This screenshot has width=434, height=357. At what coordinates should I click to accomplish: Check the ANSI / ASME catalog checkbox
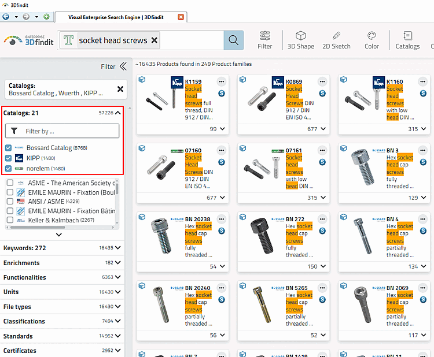point(10,201)
